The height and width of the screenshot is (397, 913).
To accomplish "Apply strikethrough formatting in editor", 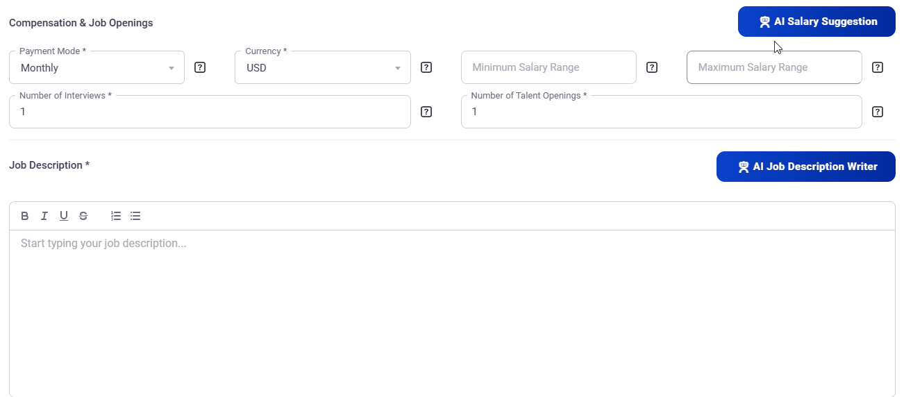I will click(x=83, y=216).
